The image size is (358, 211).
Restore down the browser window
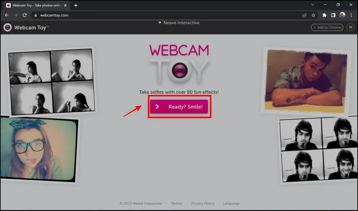click(338, 5)
